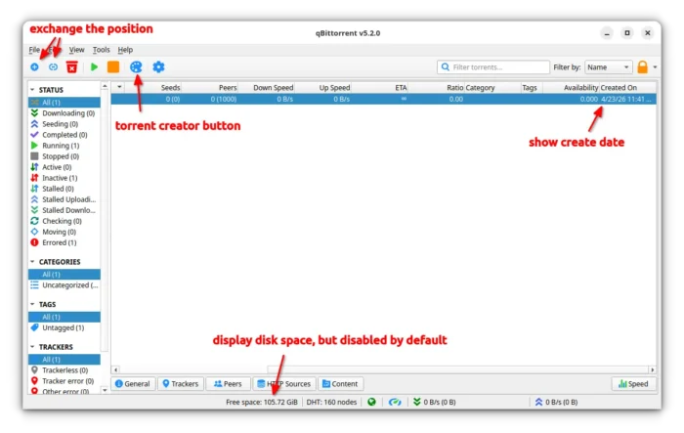Select Trackerless (0) tracker filter
The image size is (684, 433).
click(64, 370)
